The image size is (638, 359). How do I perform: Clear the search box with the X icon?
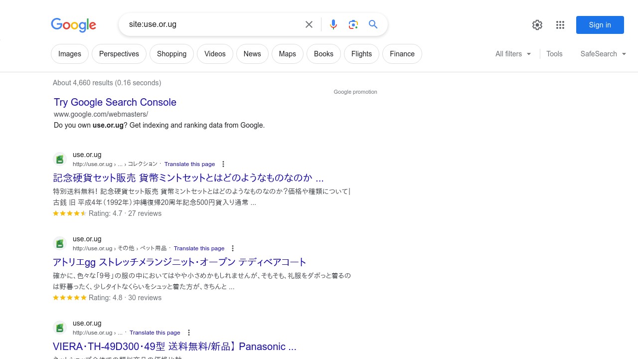click(x=309, y=24)
